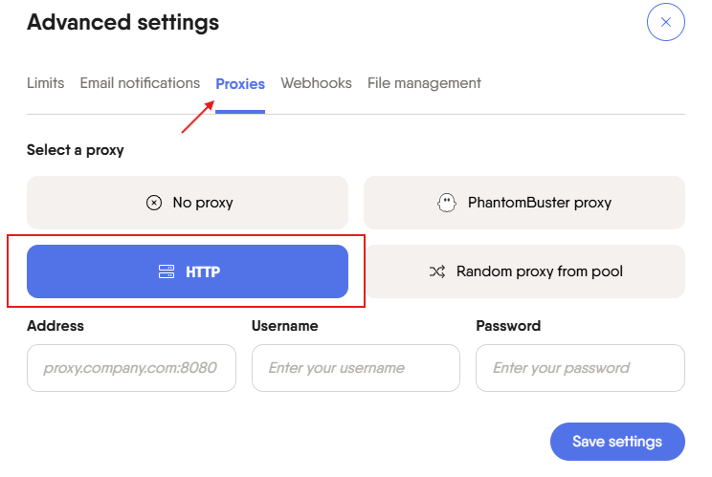
Task: Click the Password entry field
Action: click(x=580, y=368)
